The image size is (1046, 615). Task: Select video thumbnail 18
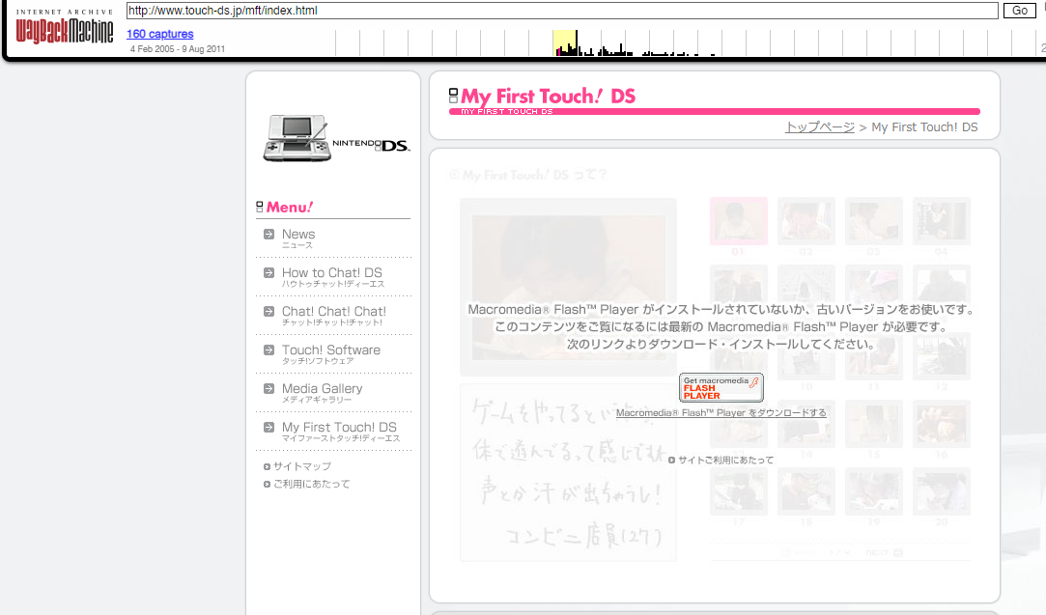tap(806, 491)
